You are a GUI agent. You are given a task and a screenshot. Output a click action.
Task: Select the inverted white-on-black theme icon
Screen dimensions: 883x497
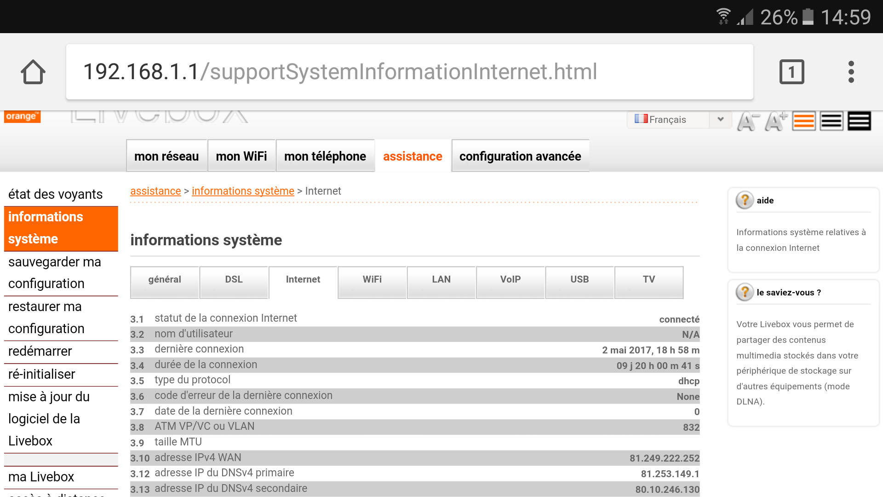(859, 121)
